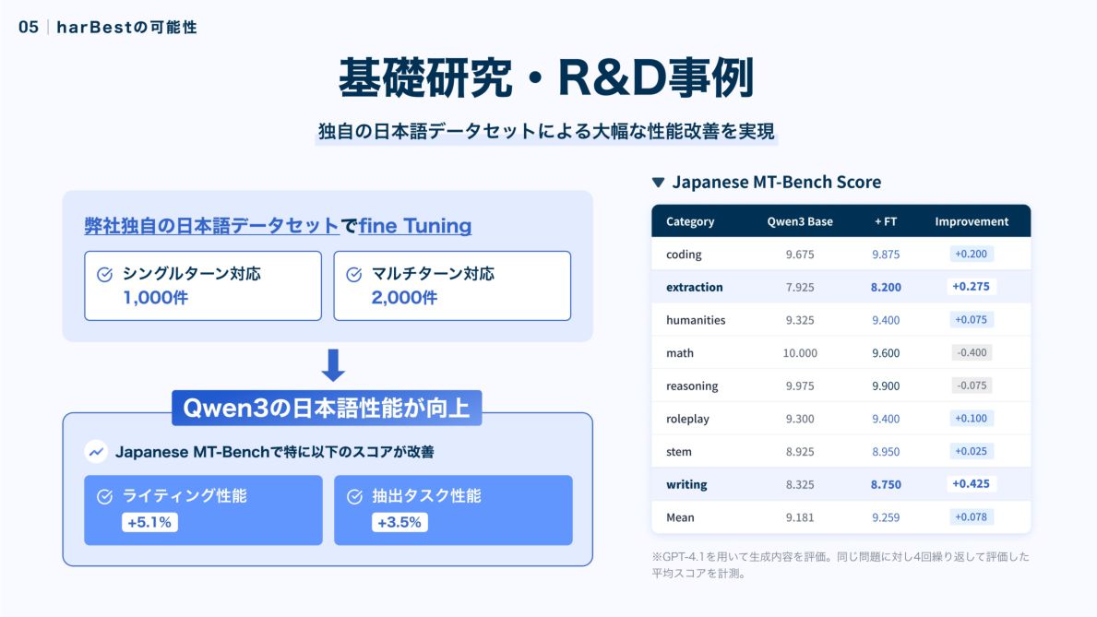Click the +0.425 improvement badge
The height and width of the screenshot is (617, 1097).
972,484
